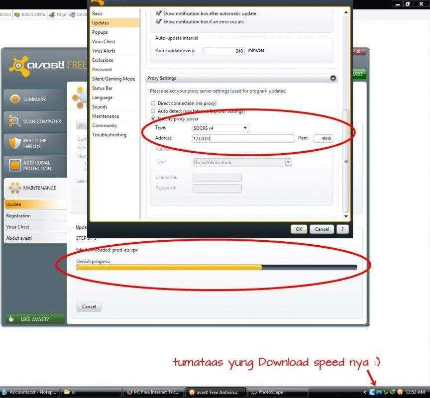Image resolution: width=430 pixels, height=398 pixels.
Task: Click the Maintenance section icon
Action: pos(15,188)
